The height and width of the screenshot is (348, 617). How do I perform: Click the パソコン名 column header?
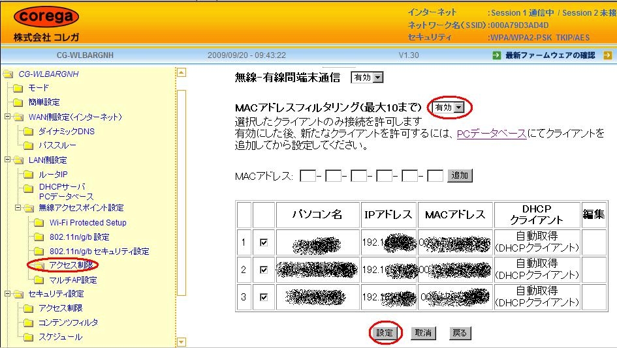317,214
